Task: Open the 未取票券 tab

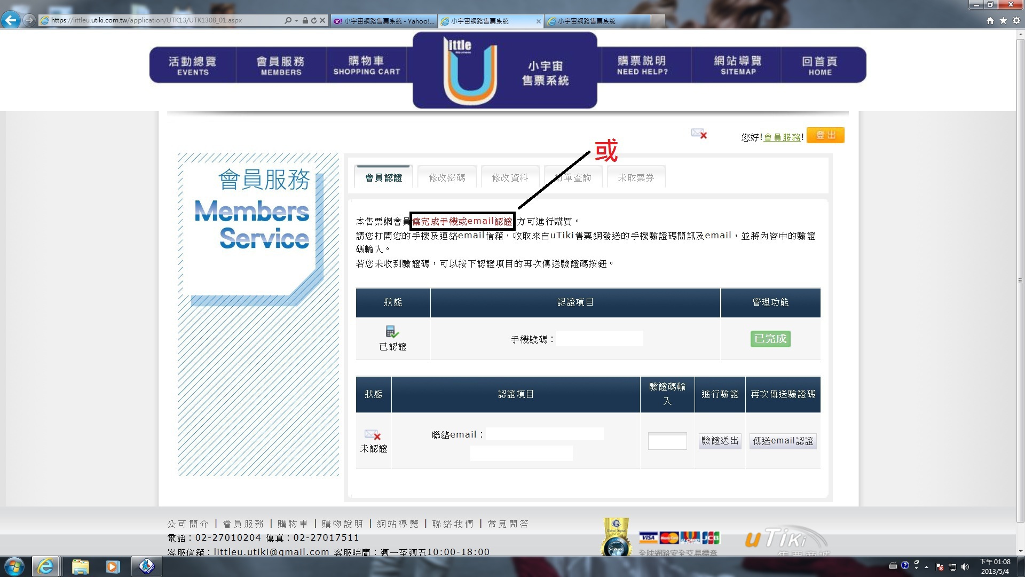Action: (x=635, y=177)
